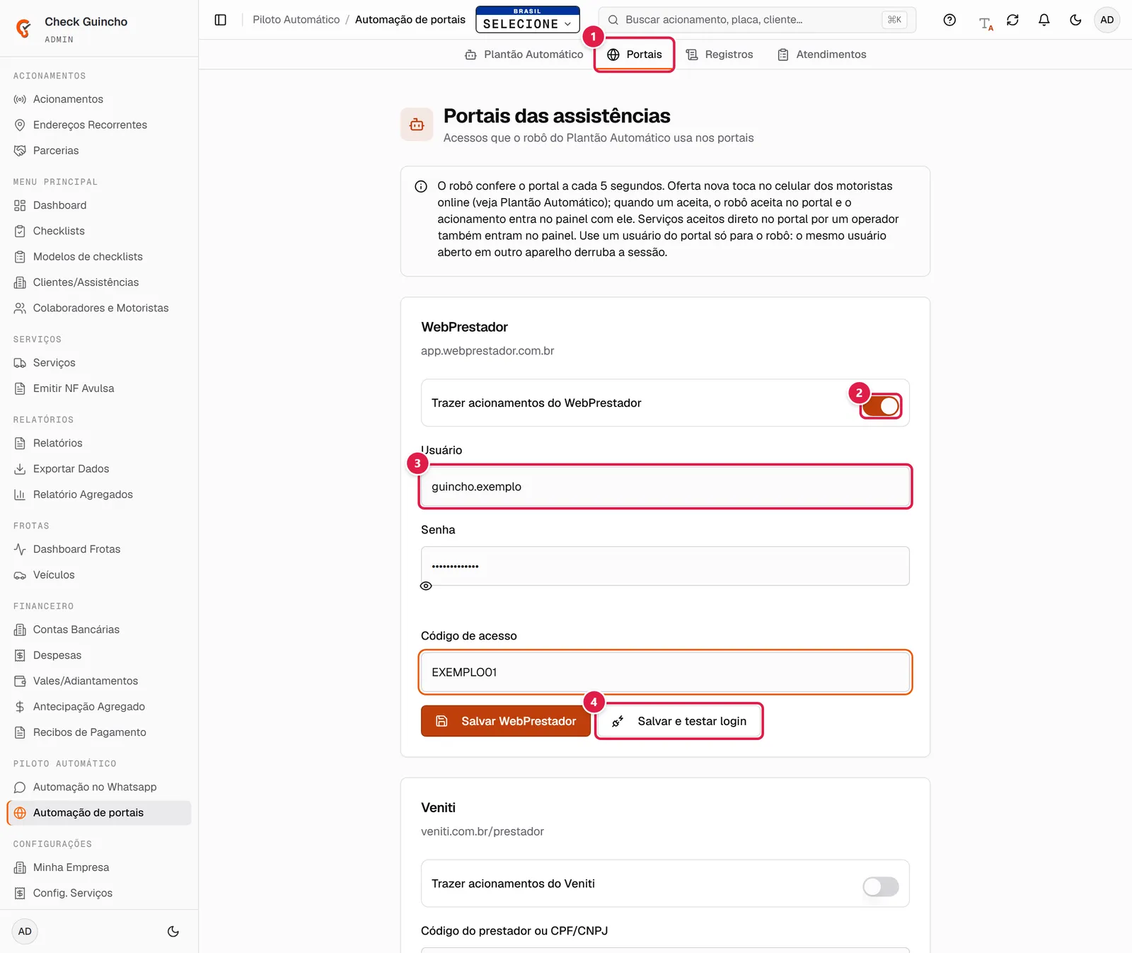1132x953 pixels.
Task: Disable Trazer acionamentos do WebPrestador switch
Action: (881, 406)
